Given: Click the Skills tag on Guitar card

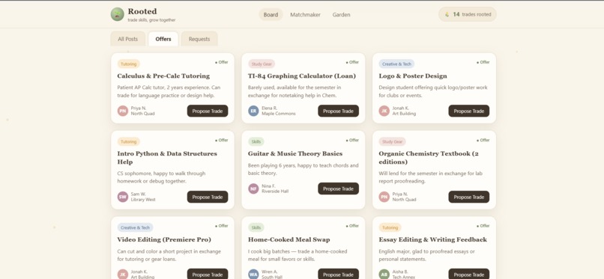Looking at the screenshot, I should click(256, 142).
